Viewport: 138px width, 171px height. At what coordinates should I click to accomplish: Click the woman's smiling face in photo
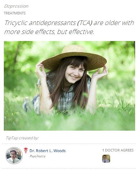74,73
